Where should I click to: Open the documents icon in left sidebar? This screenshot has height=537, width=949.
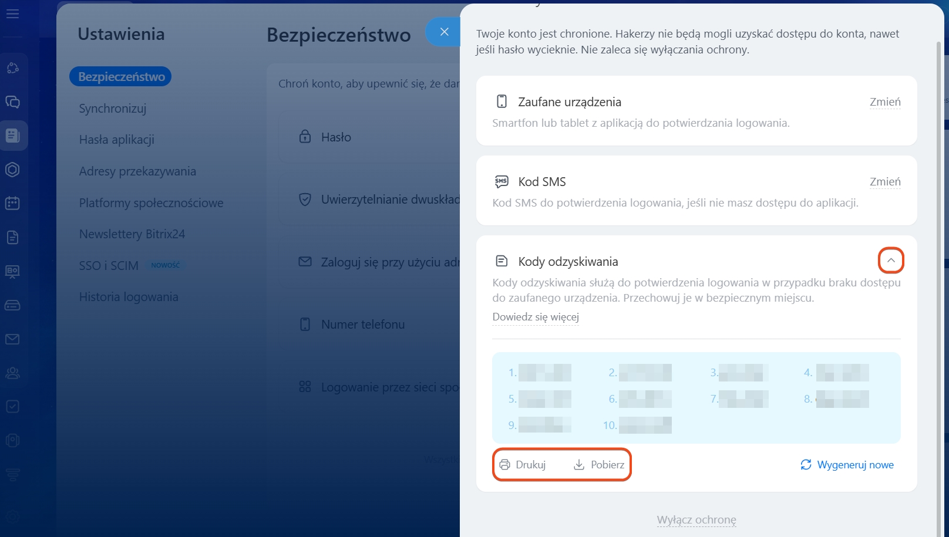(x=12, y=238)
